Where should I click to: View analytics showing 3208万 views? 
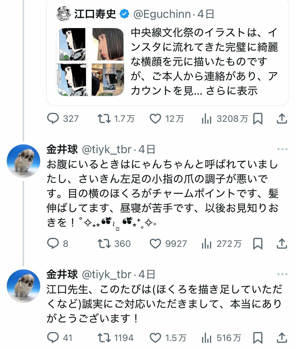click(x=207, y=119)
